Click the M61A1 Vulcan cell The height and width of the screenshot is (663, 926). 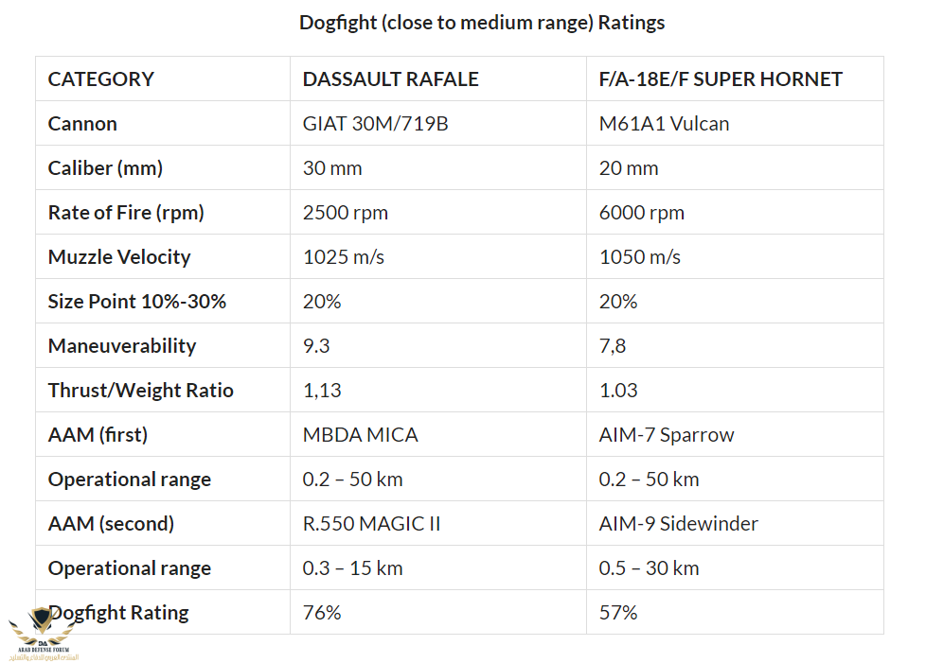(664, 124)
